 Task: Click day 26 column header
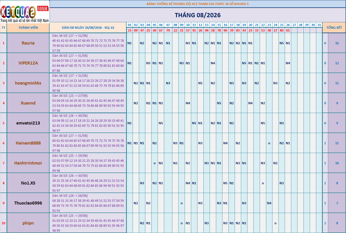[x=288, y=25]
